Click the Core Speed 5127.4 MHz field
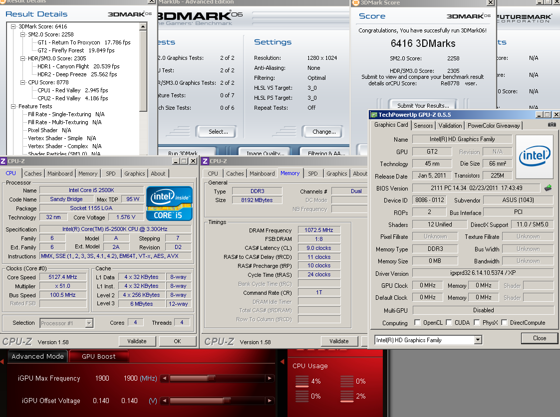 [x=63, y=277]
